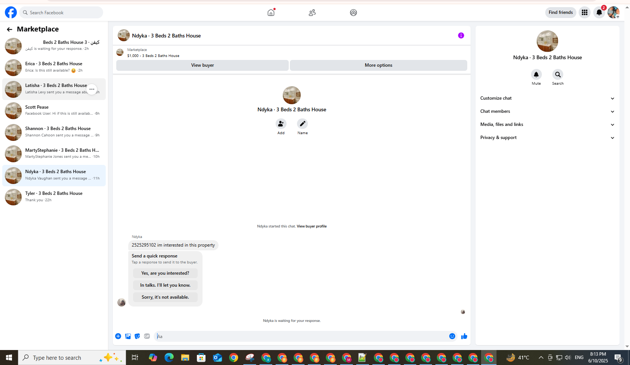Click the listing thumbnail in chat center
The width and height of the screenshot is (630, 365).
pyautogui.click(x=292, y=95)
